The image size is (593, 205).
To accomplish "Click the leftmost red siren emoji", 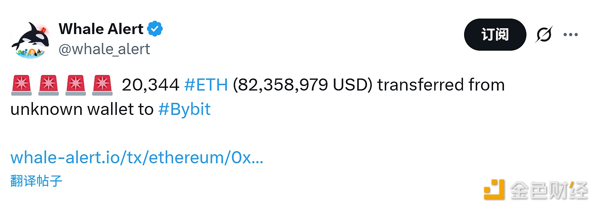I will coord(21,85).
